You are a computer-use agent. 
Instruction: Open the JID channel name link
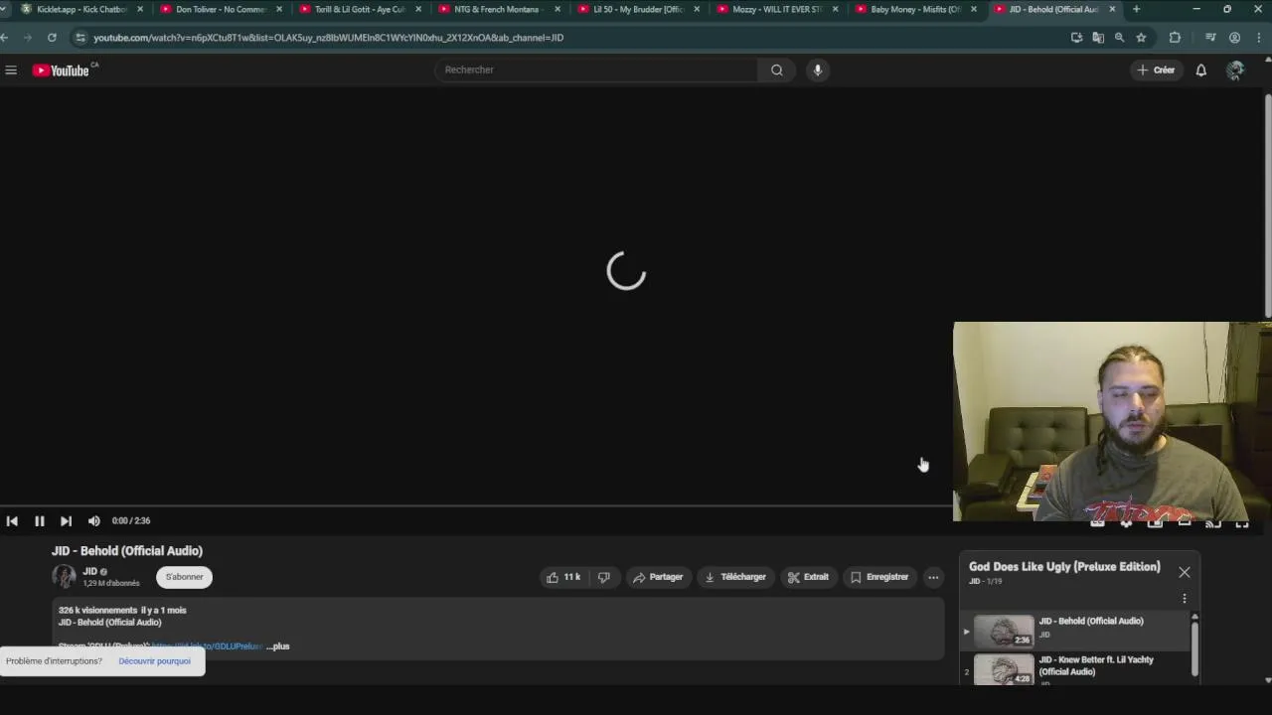(x=89, y=571)
